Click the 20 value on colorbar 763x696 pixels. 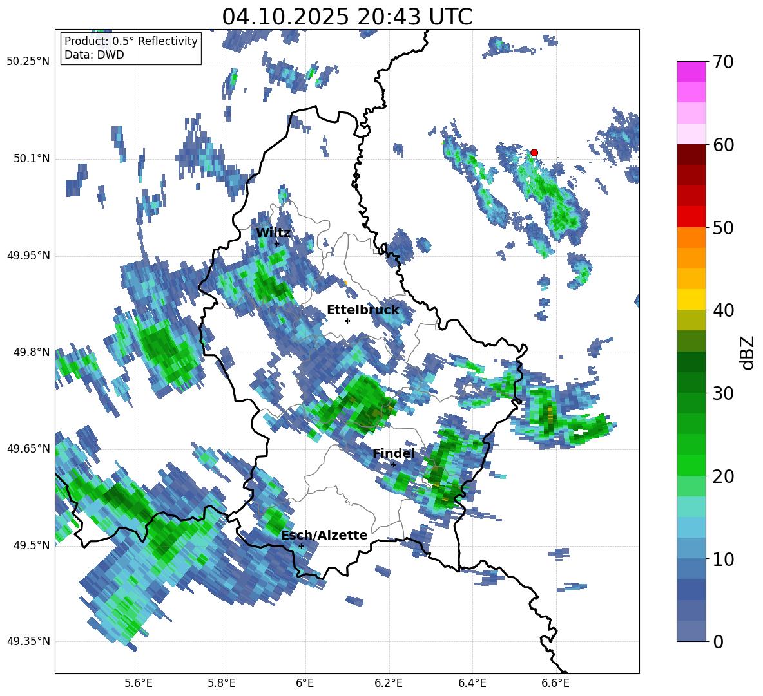pos(722,476)
